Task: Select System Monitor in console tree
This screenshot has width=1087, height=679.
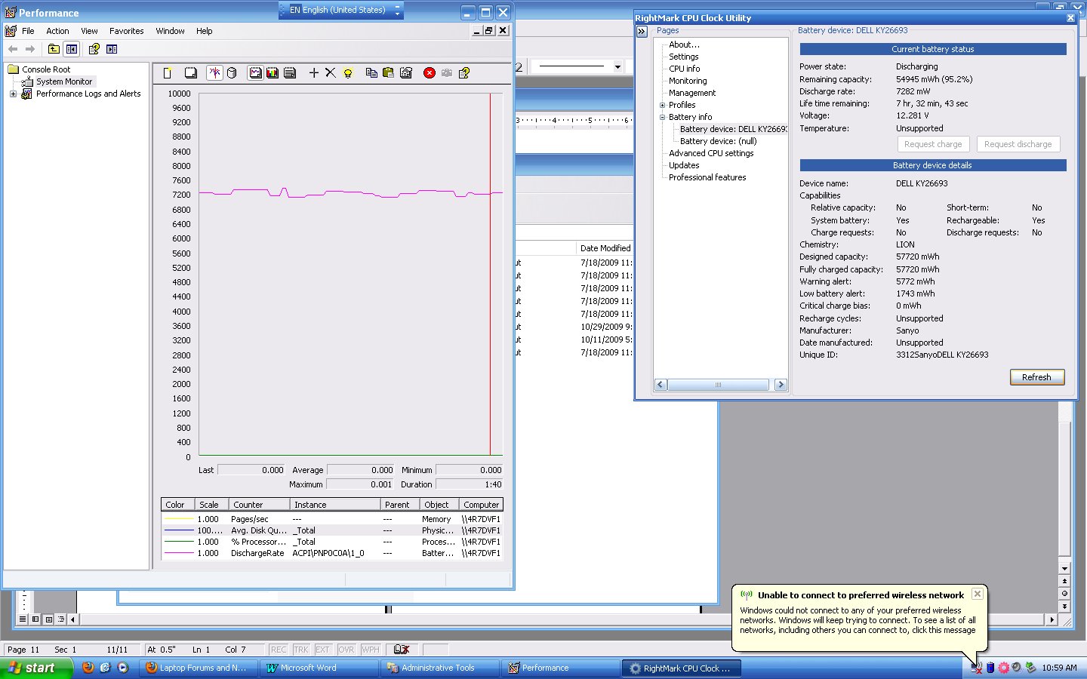Action: click(x=64, y=81)
